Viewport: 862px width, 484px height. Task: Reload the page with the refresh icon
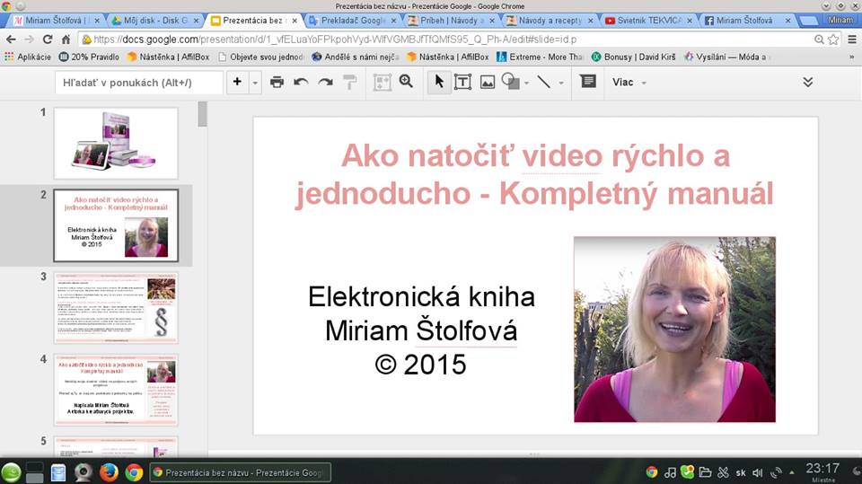click(x=48, y=40)
